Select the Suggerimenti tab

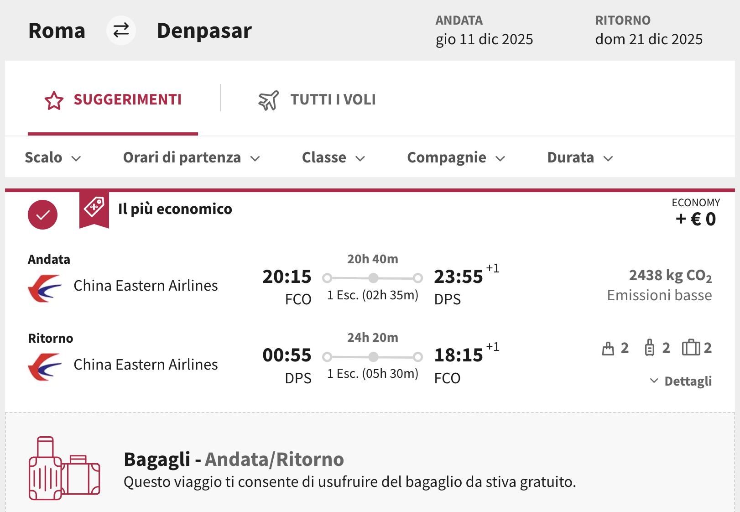coord(128,100)
